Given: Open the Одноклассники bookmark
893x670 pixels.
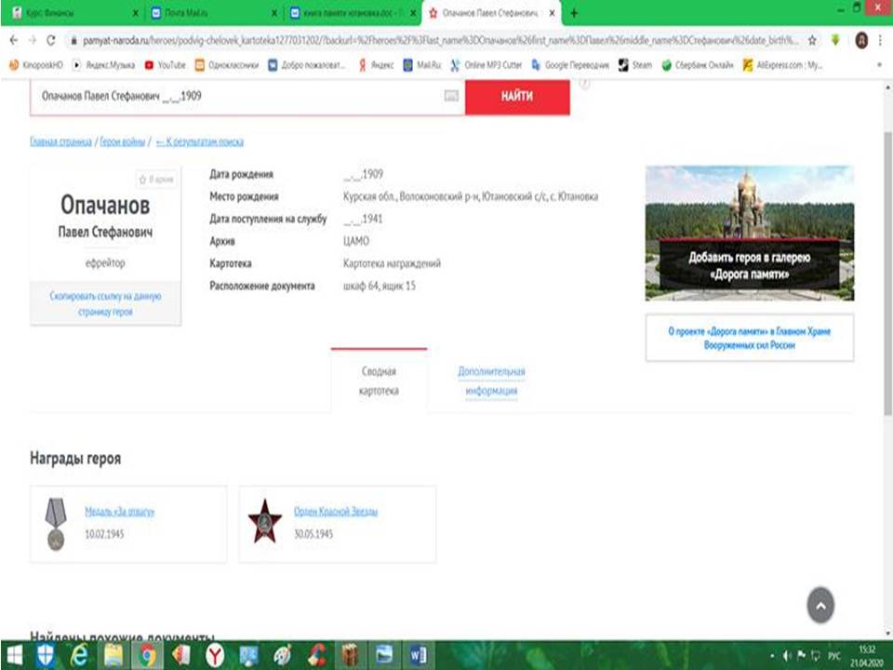Looking at the screenshot, I should coord(227,65).
